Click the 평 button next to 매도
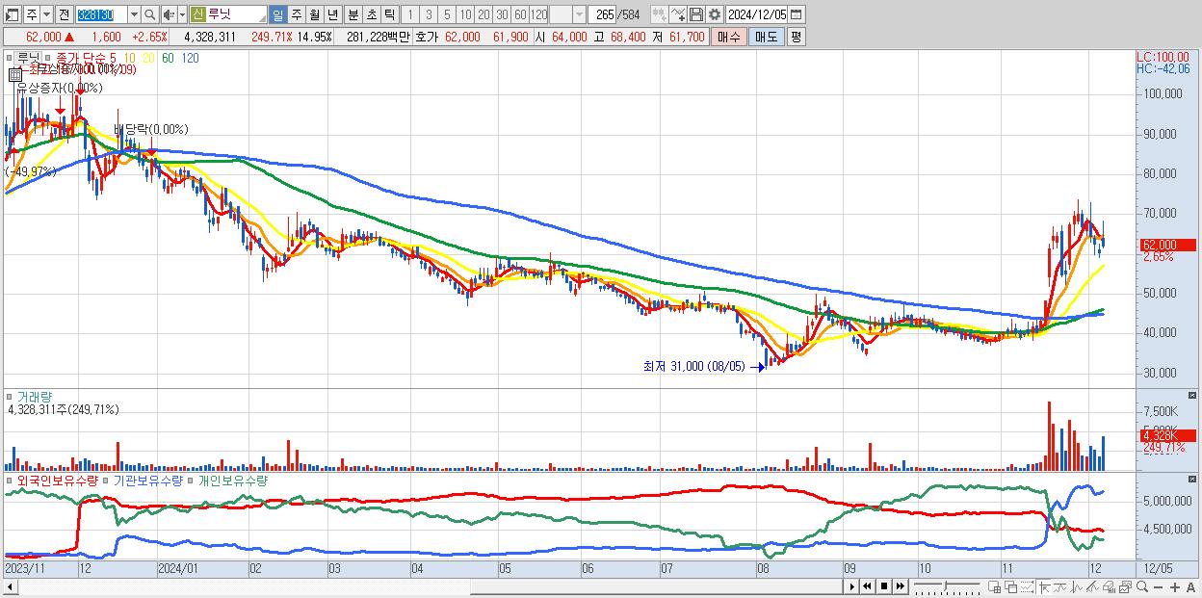 pos(796,37)
